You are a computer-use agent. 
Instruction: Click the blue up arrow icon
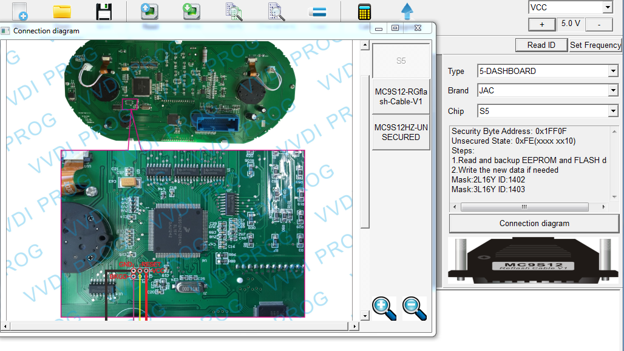pyautogui.click(x=407, y=11)
